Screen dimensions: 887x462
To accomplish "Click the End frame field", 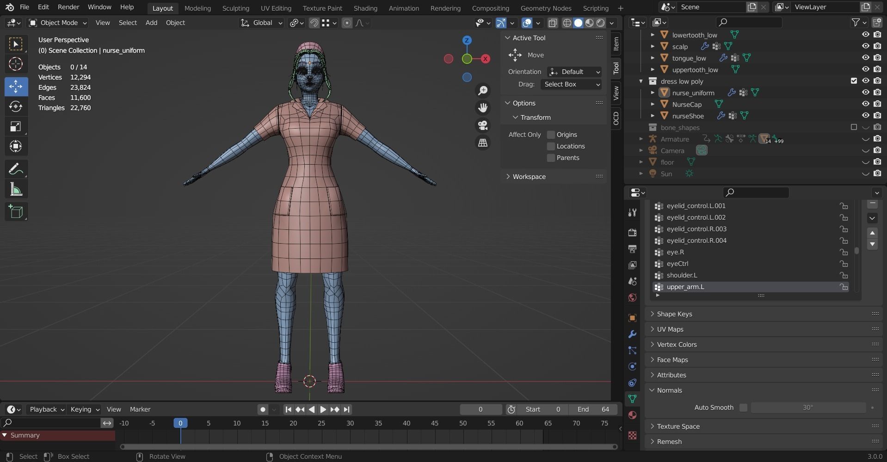I will tap(594, 409).
